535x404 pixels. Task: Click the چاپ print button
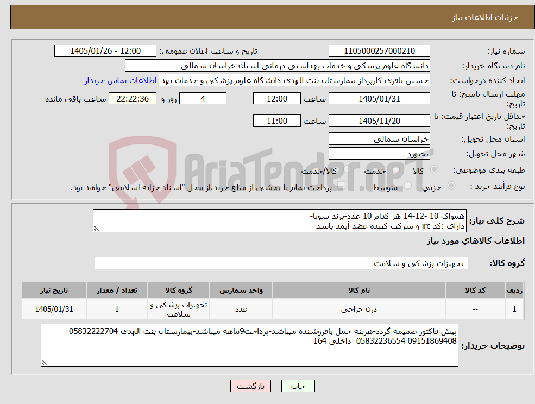coord(298,386)
